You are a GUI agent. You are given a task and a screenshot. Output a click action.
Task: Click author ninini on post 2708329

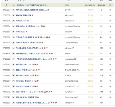click(67, 54)
